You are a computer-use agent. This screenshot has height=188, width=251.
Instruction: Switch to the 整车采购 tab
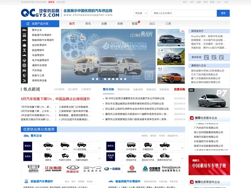108,89
